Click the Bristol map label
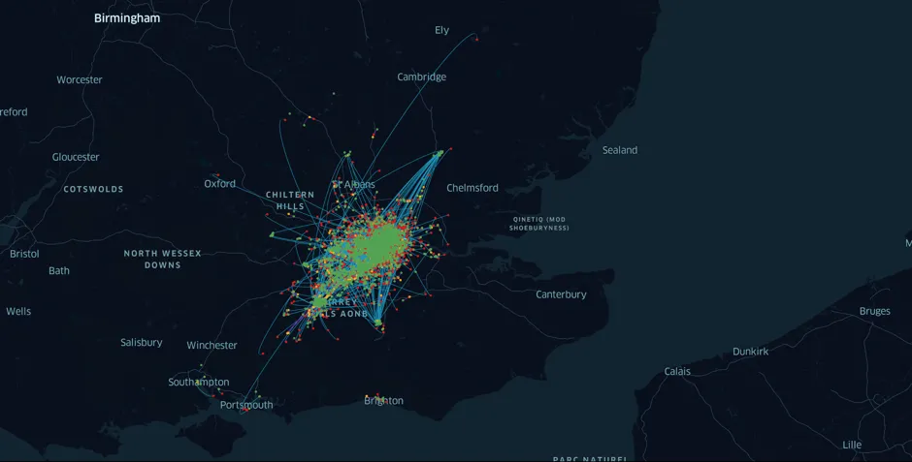The height and width of the screenshot is (462, 912). (24, 254)
